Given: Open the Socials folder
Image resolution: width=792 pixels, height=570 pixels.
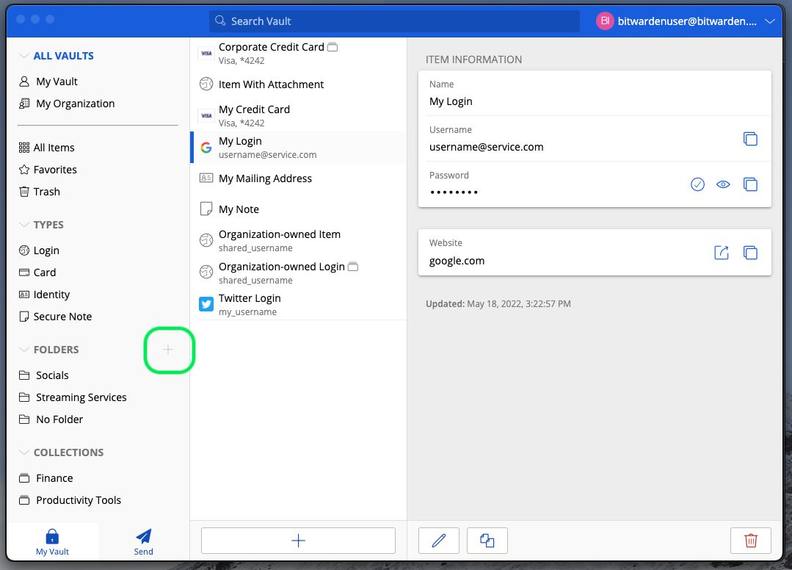Looking at the screenshot, I should [x=43, y=375].
